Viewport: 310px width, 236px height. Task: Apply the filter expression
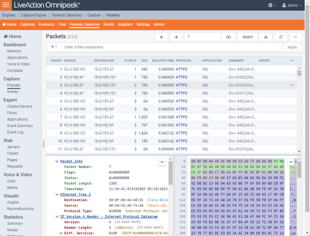click(x=293, y=47)
